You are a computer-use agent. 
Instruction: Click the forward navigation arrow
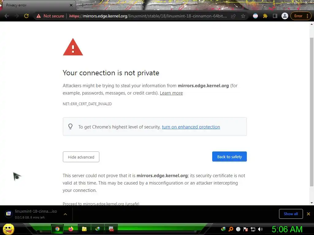point(17,16)
